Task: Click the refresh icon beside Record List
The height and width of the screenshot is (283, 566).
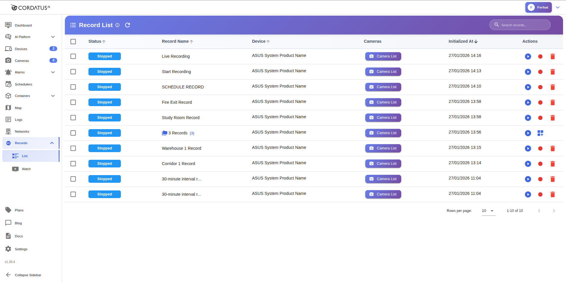Action: point(127,25)
